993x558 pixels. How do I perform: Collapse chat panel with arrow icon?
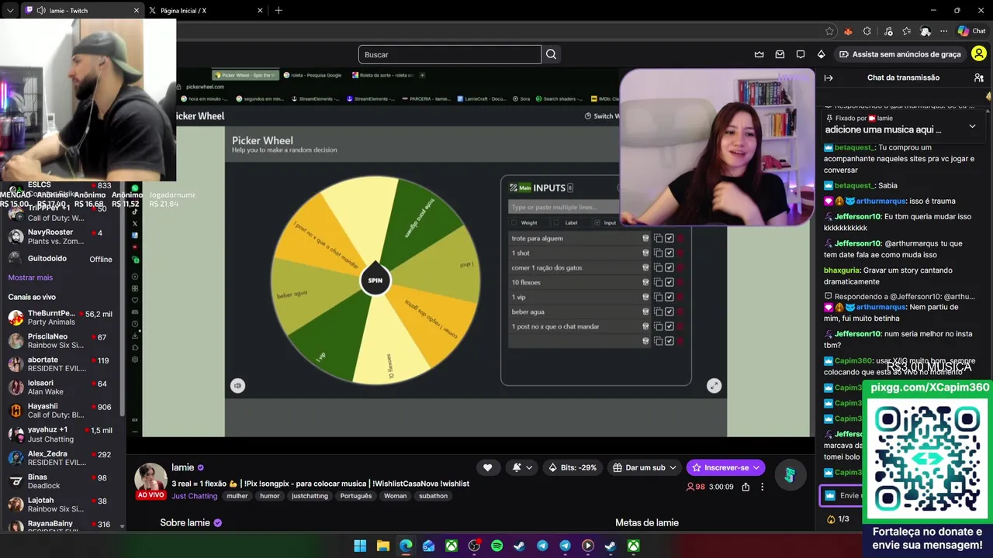829,77
